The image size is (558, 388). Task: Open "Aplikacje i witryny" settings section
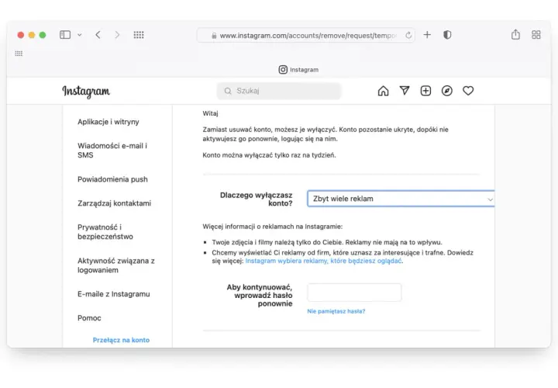108,122
